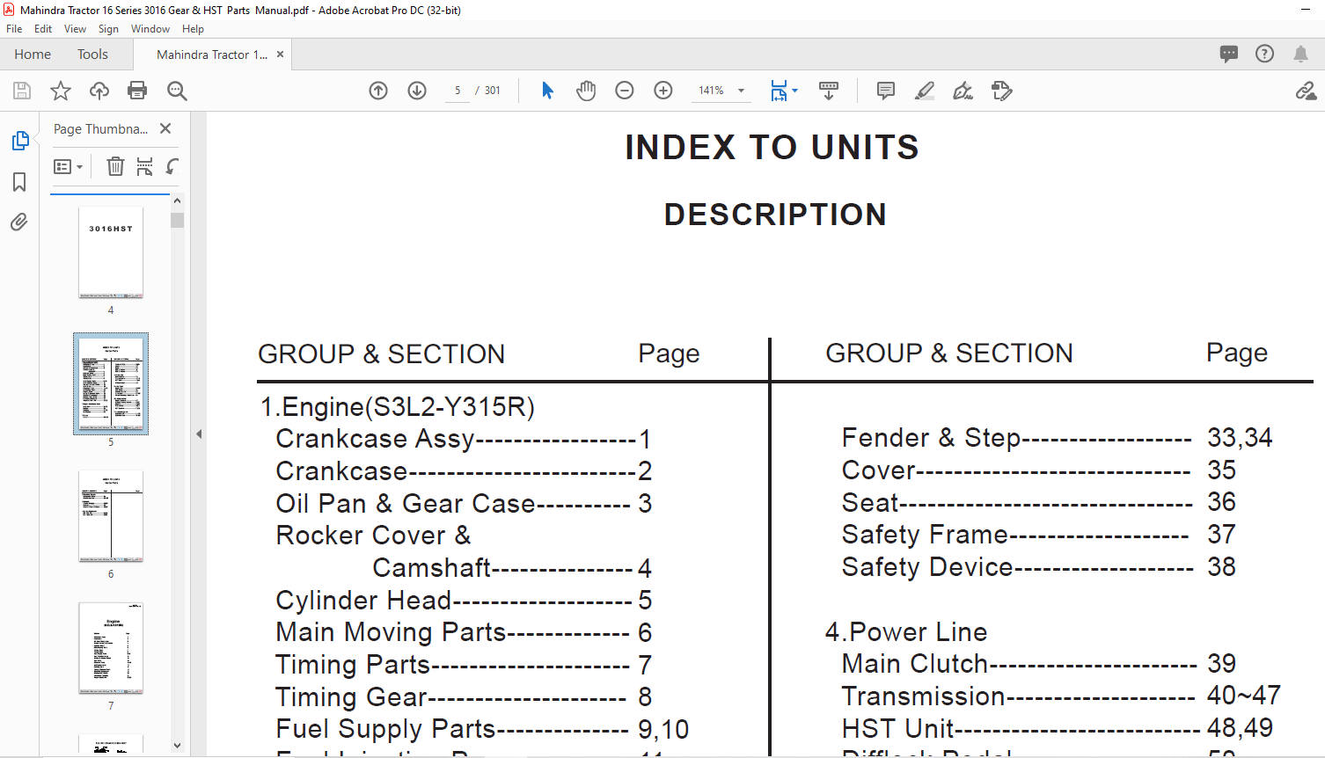
Task: Open the sign document pen tool
Action: tap(963, 91)
